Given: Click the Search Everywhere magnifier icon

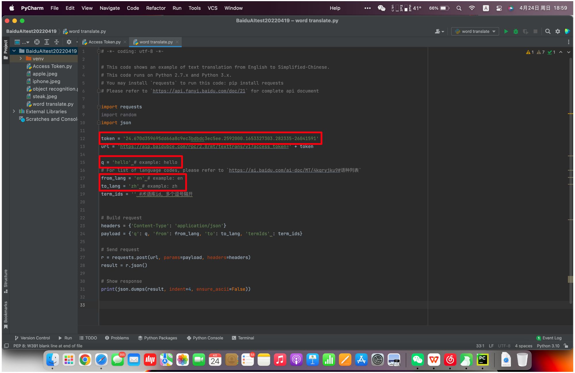Looking at the screenshot, I should [548, 31].
